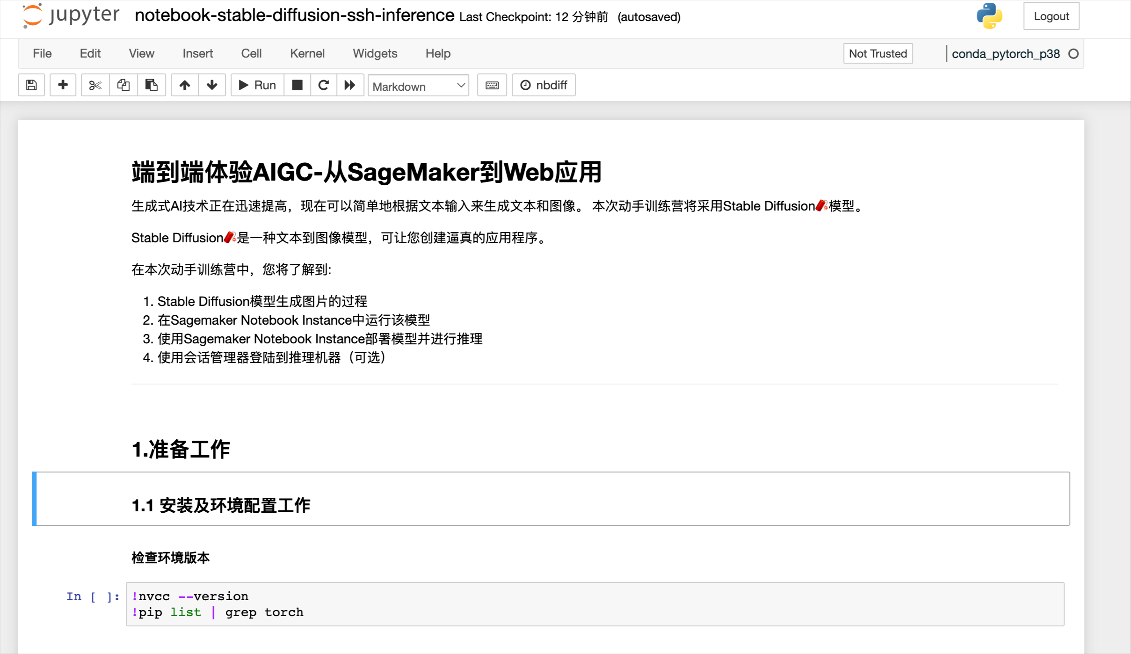
Task: Open the Cell menu
Action: point(251,53)
